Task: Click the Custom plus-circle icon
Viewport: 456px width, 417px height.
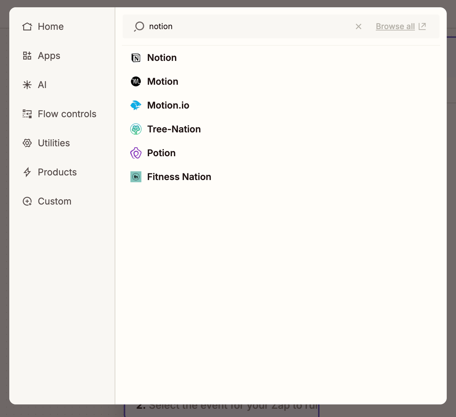Action: pos(27,201)
